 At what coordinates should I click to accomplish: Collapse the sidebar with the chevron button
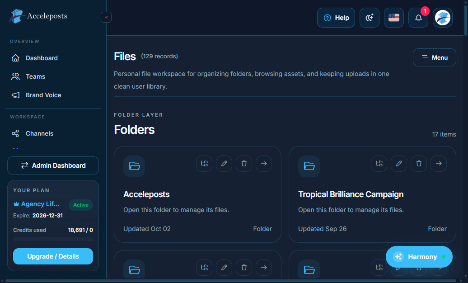point(106,17)
